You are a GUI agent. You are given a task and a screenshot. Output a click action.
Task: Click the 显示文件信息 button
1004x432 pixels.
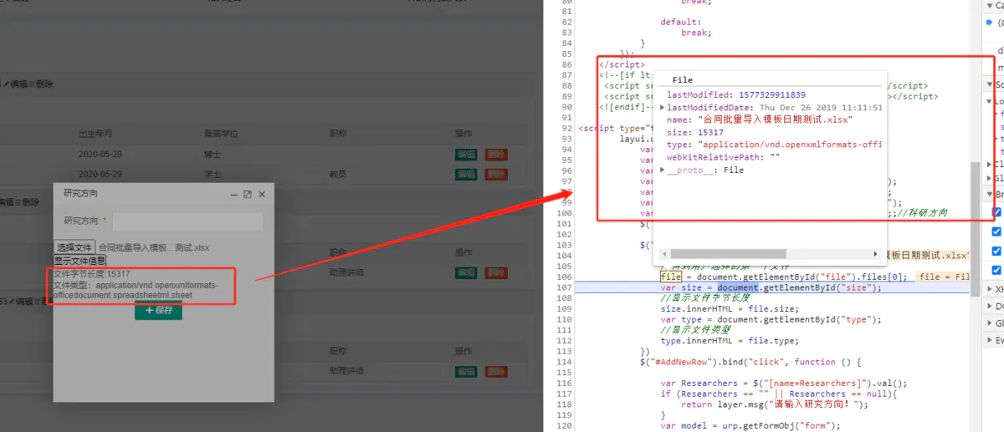click(x=80, y=261)
